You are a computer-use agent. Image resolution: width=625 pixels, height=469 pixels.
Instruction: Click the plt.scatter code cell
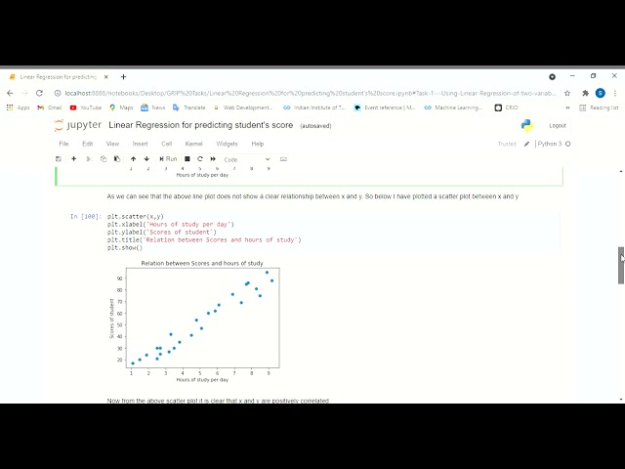click(333, 232)
